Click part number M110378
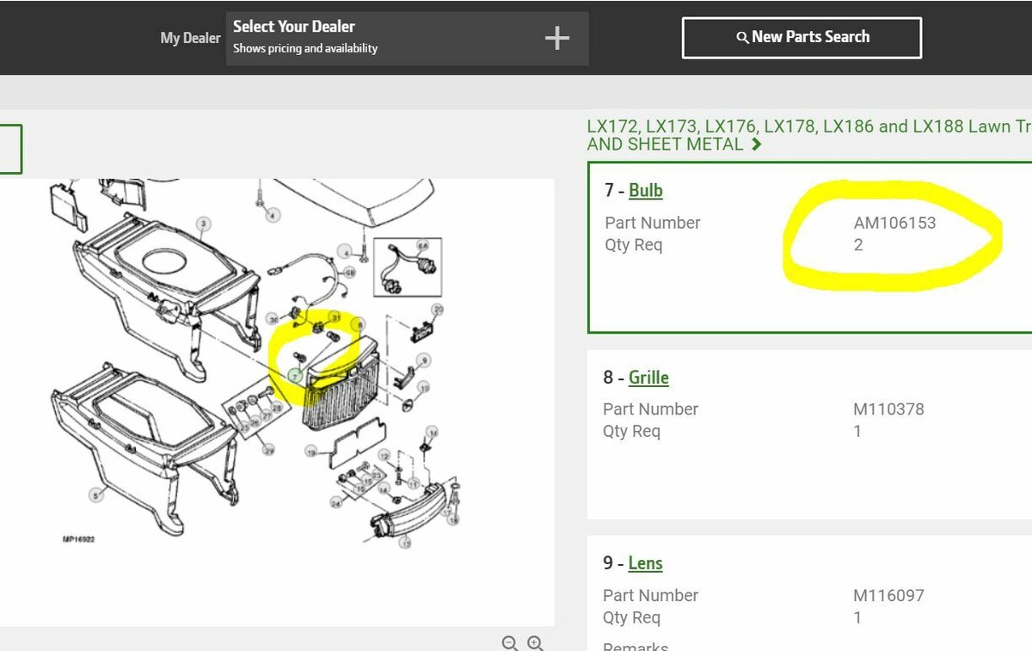The image size is (1032, 651). click(888, 409)
